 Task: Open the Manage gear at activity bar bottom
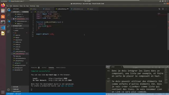coord(8,89)
